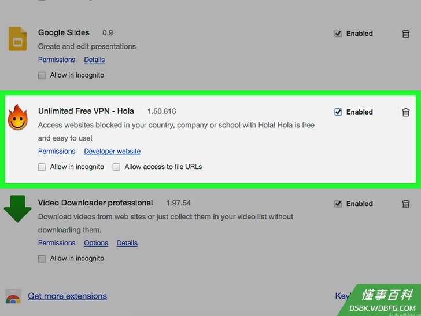421x316 pixels.
Task: Click the Unlimited Free VPN - Hola title
Action: click(x=86, y=111)
